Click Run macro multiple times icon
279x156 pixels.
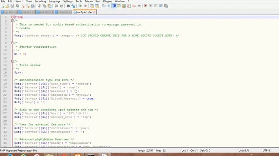tap(161, 6)
